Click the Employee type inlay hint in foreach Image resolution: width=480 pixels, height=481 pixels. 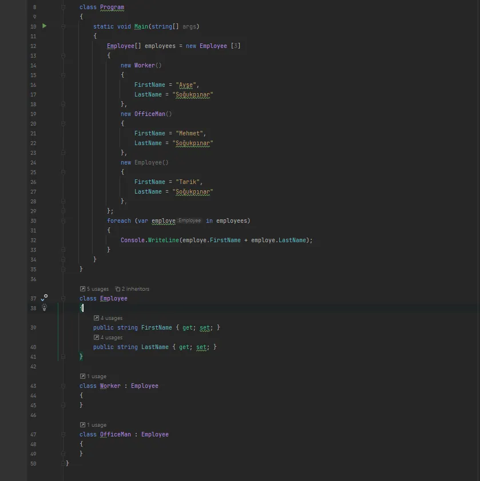pos(189,221)
